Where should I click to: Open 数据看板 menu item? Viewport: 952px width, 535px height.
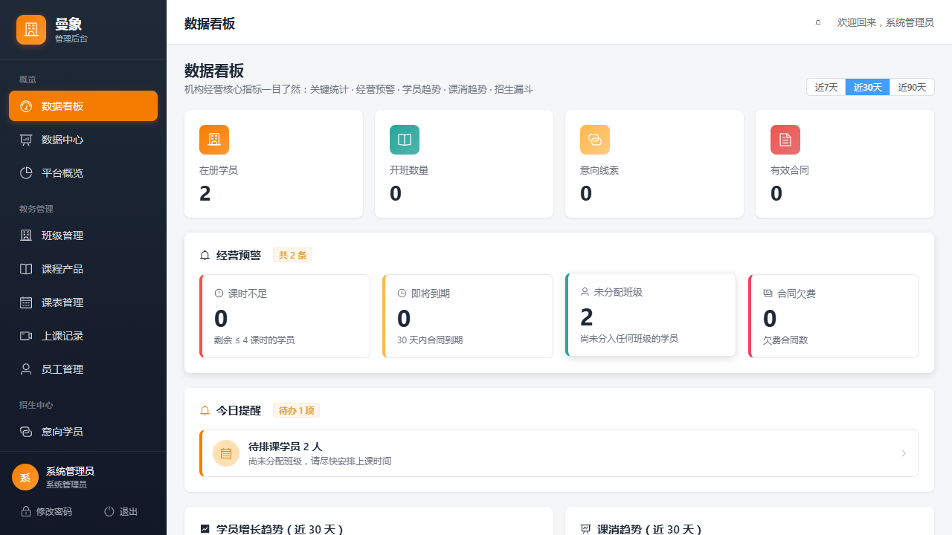tap(83, 106)
